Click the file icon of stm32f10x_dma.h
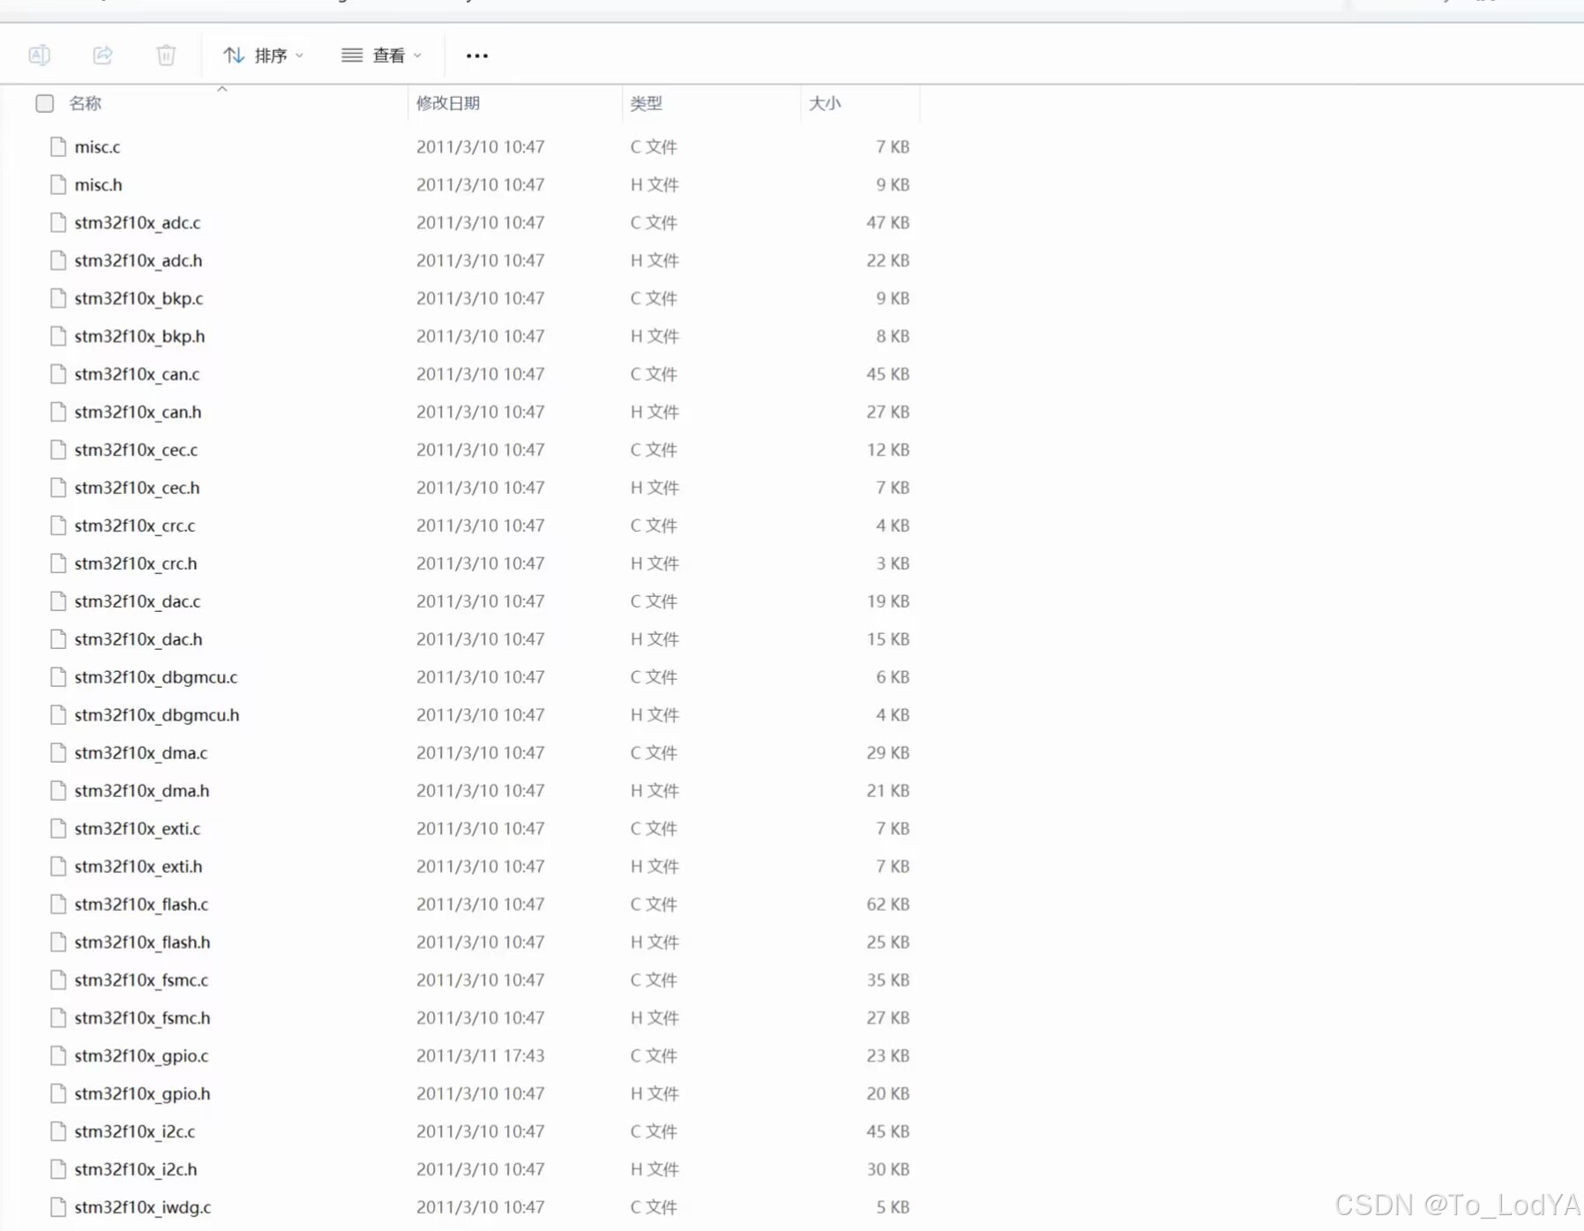1584x1231 pixels. point(58,791)
